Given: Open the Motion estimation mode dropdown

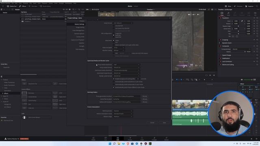Looking at the screenshot, I should coord(123,114).
